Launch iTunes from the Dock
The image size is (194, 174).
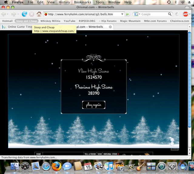tap(109, 166)
